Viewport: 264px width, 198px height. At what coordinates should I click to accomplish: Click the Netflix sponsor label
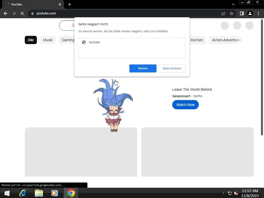pos(198,96)
